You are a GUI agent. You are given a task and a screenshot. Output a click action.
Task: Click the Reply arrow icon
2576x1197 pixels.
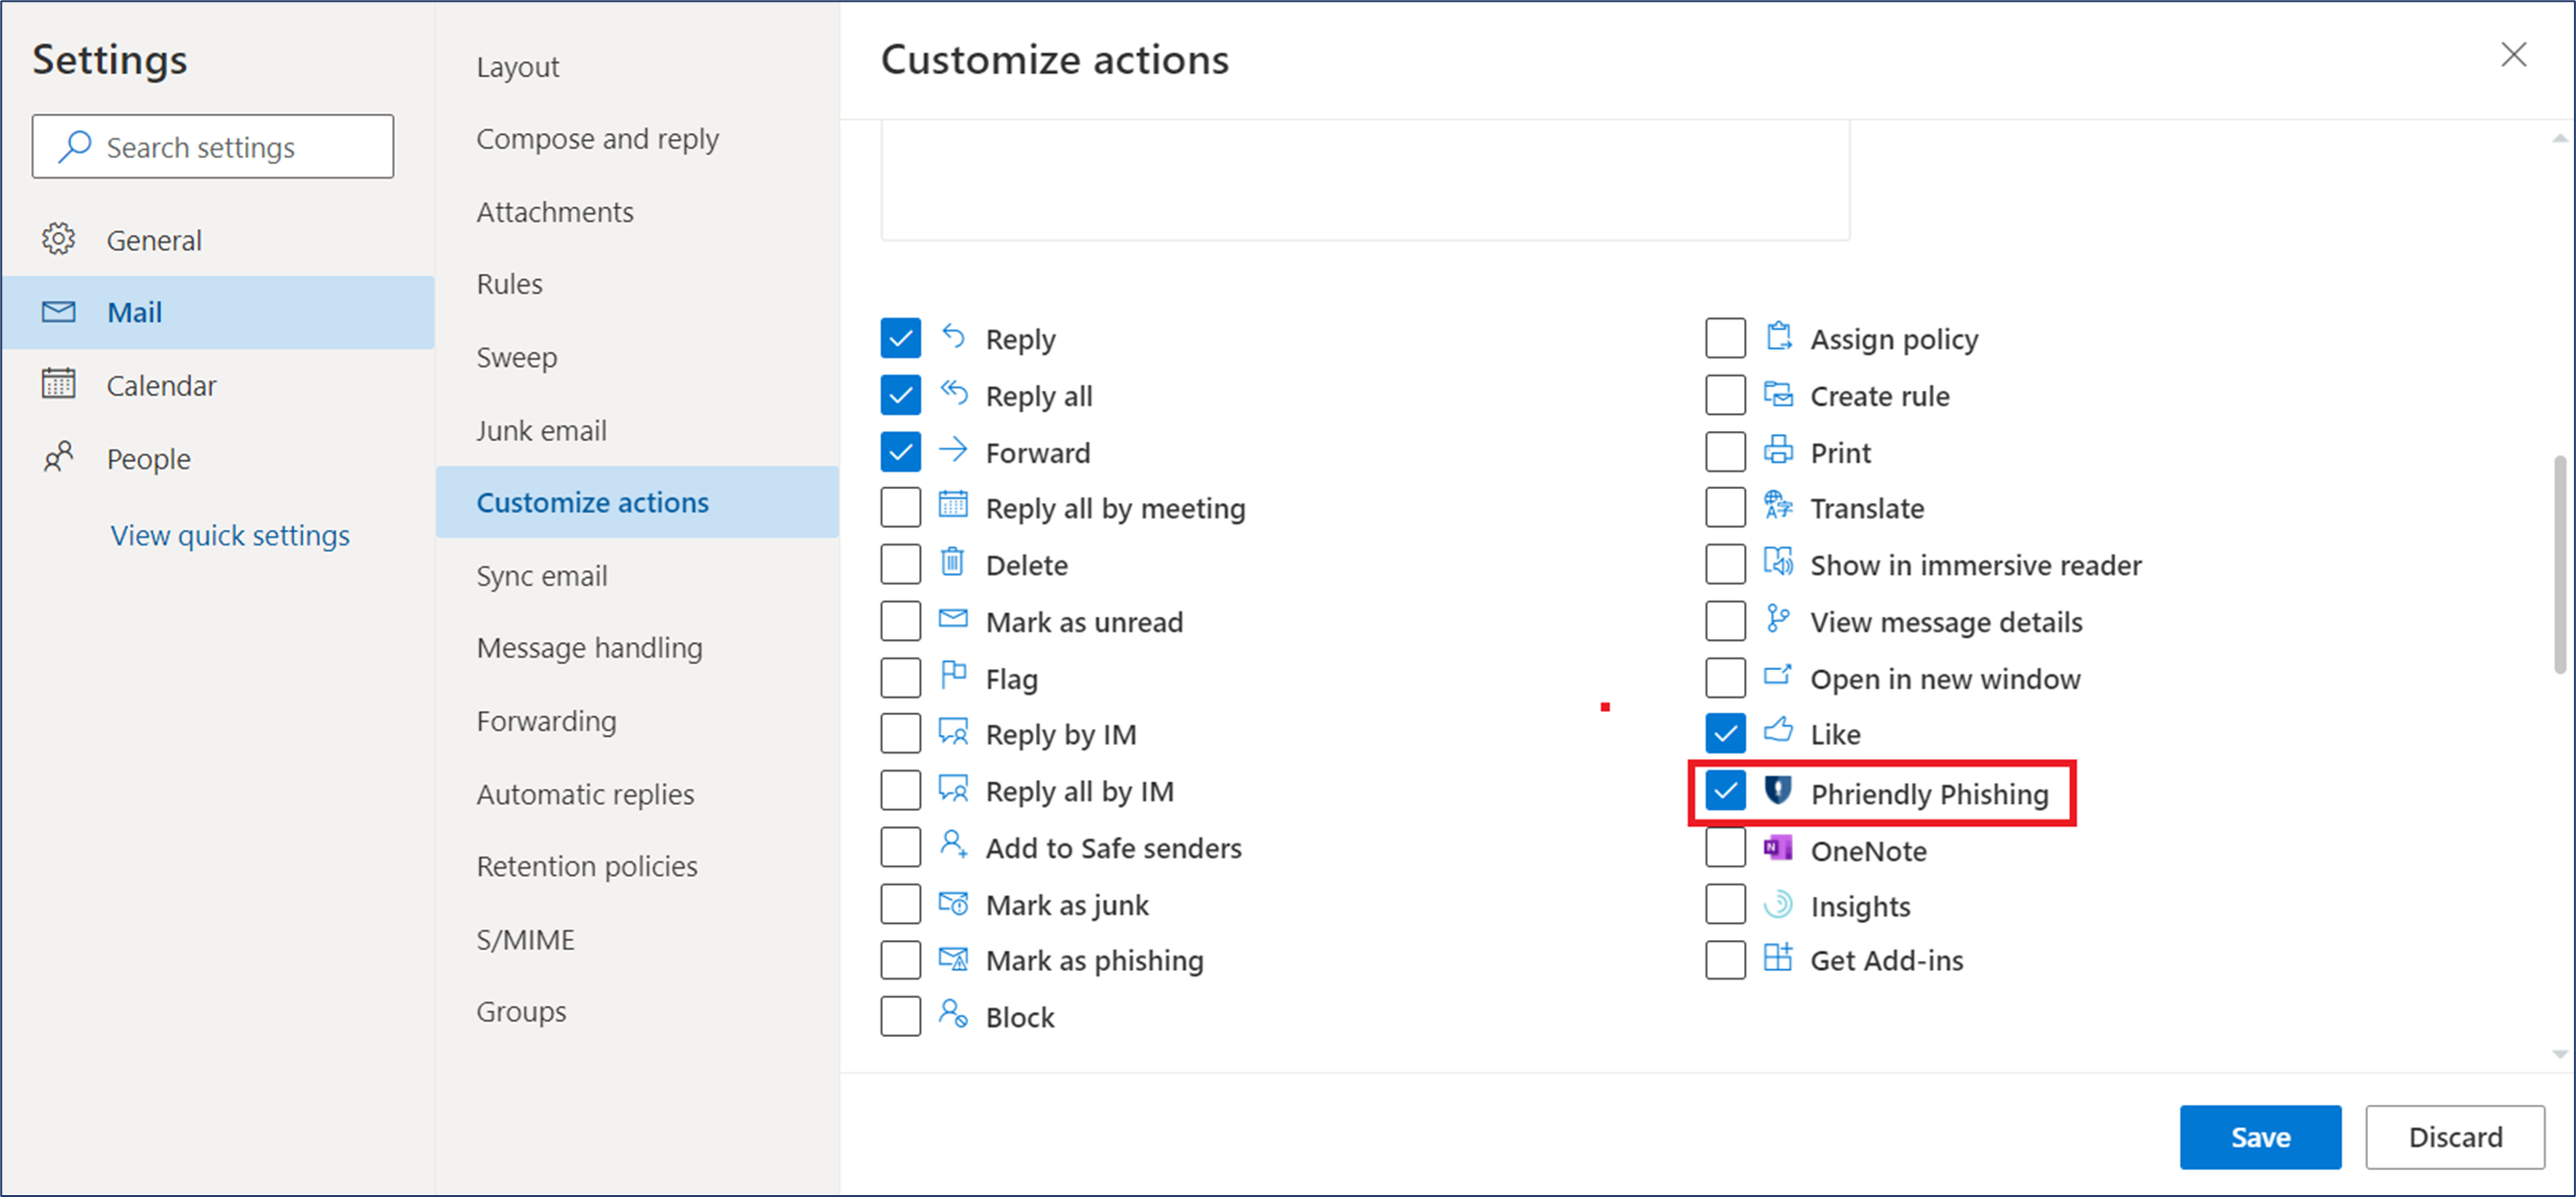pyautogui.click(x=953, y=337)
